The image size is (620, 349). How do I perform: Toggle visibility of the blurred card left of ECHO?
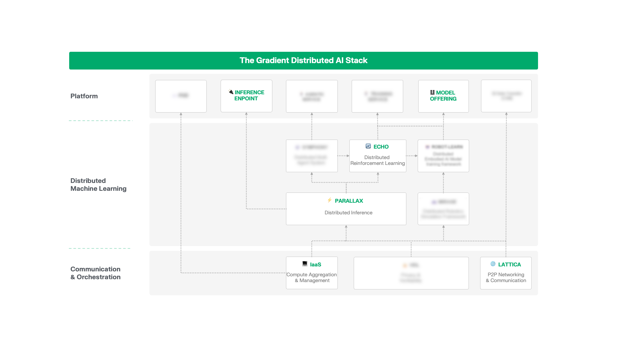[x=312, y=156]
